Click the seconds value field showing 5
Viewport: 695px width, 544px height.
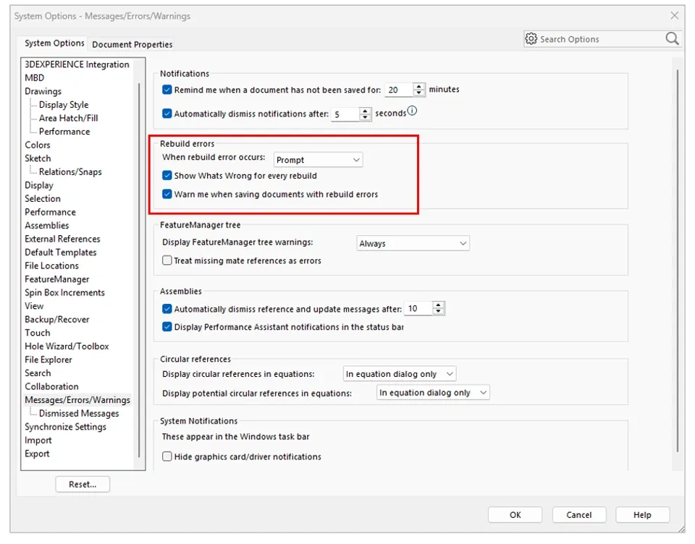point(345,114)
